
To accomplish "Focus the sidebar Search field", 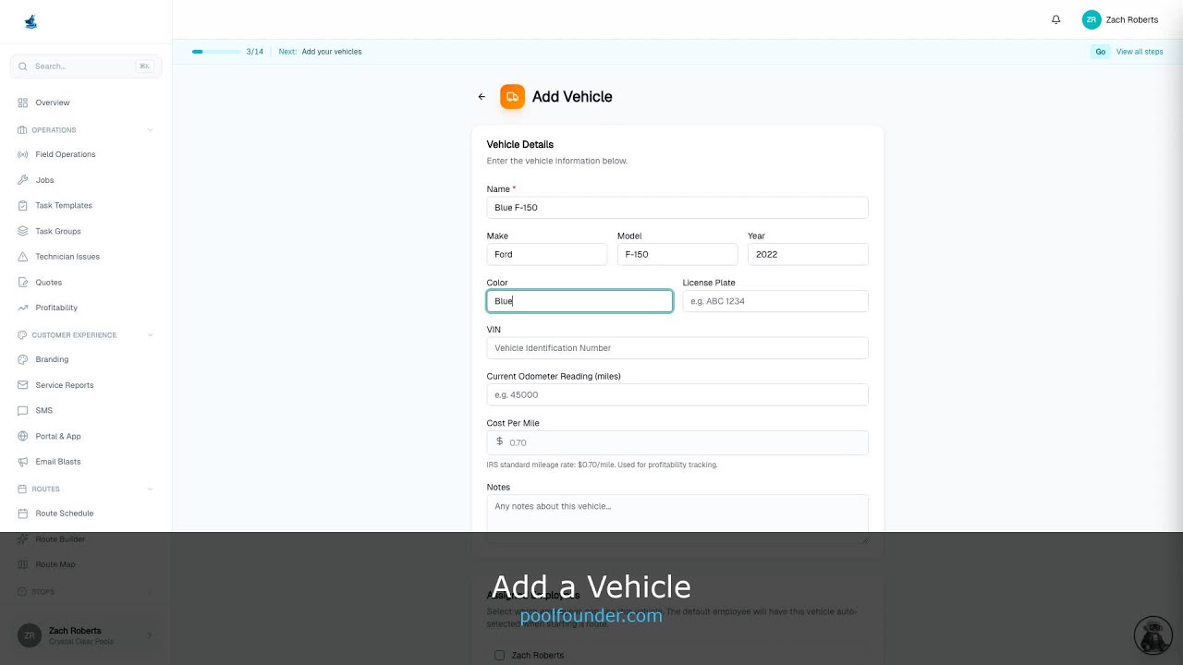I will (86, 66).
